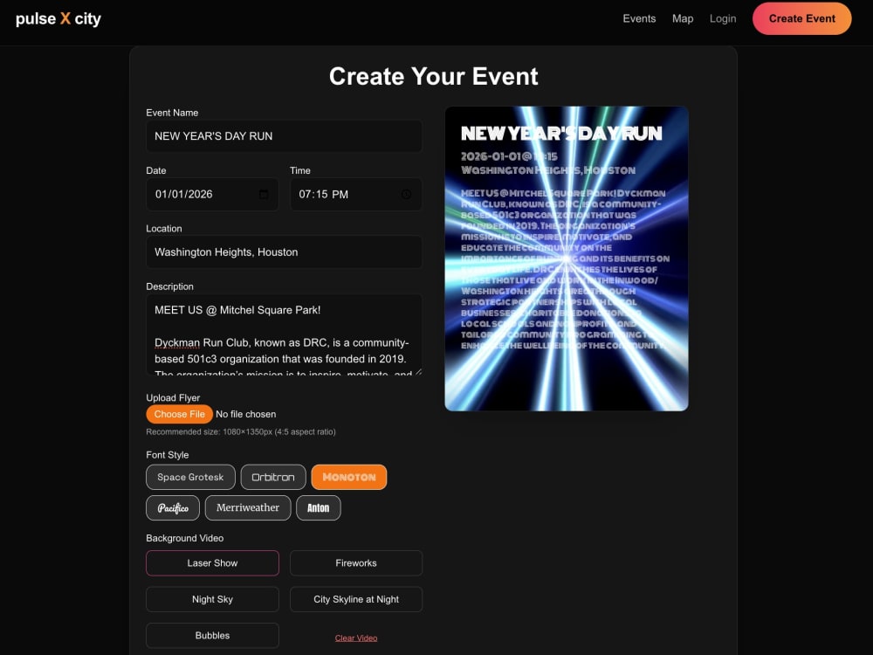This screenshot has height=655, width=873.
Task: Click the Create Event button
Action: 801,18
